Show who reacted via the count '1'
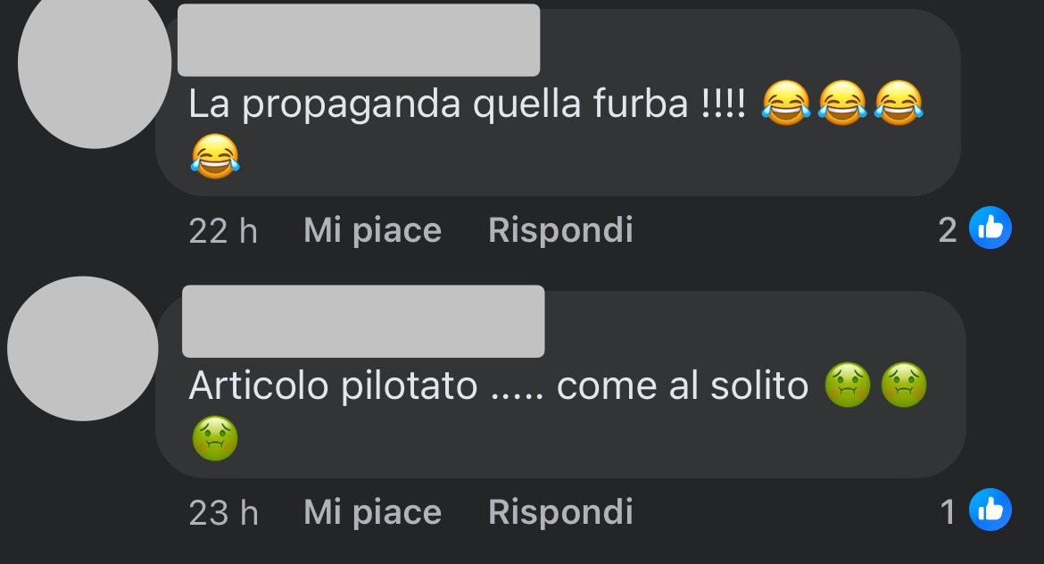This screenshot has width=1044, height=564. click(948, 513)
